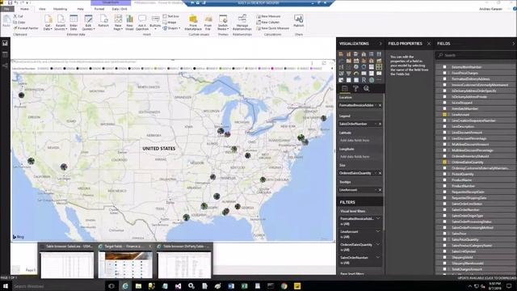
Task: Click New Measure in Calculations
Action: [269, 16]
